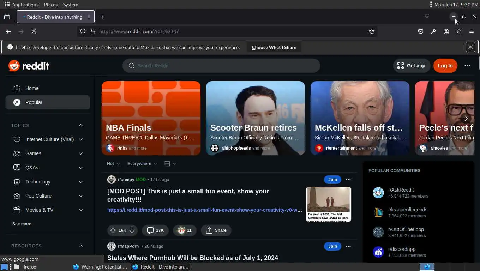Image resolution: width=480 pixels, height=271 pixels.
Task: Stop loading the page
Action: tap(34, 31)
